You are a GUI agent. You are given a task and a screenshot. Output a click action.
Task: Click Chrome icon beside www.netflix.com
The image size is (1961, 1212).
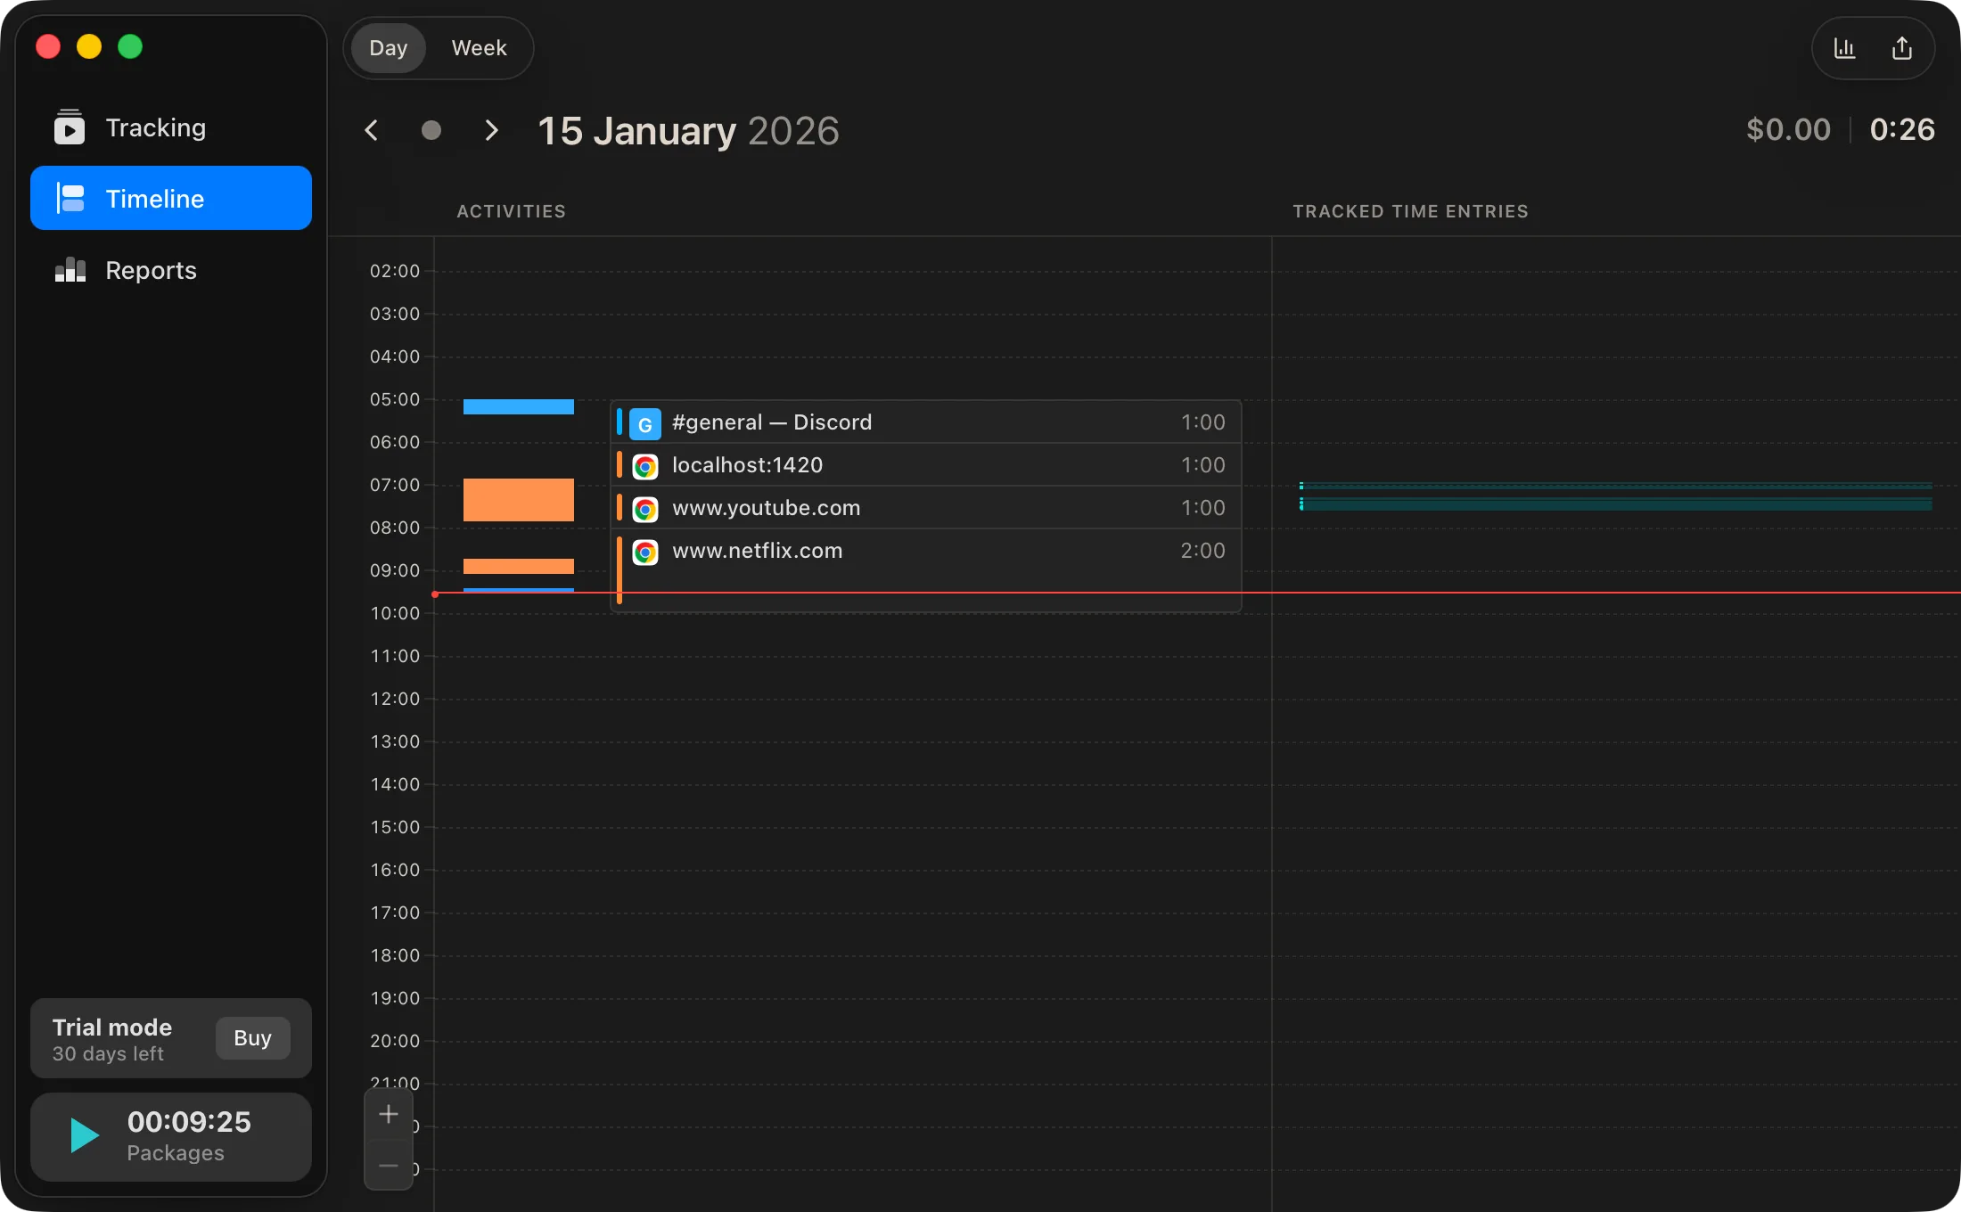645,552
